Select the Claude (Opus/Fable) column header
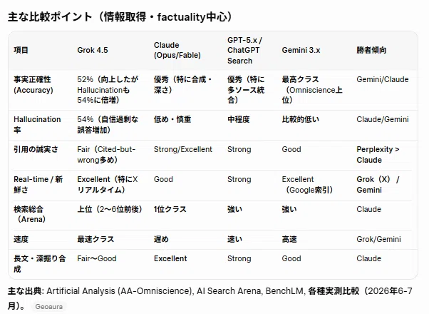 177,50
